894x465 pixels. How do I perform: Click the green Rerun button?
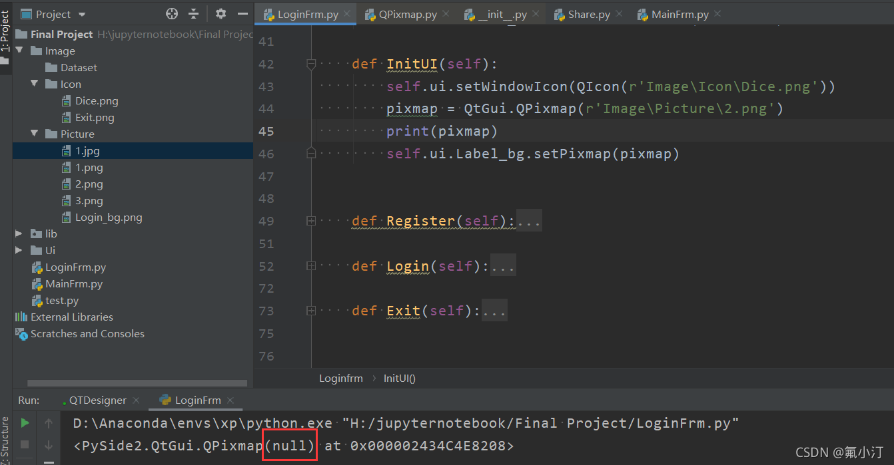(25, 423)
